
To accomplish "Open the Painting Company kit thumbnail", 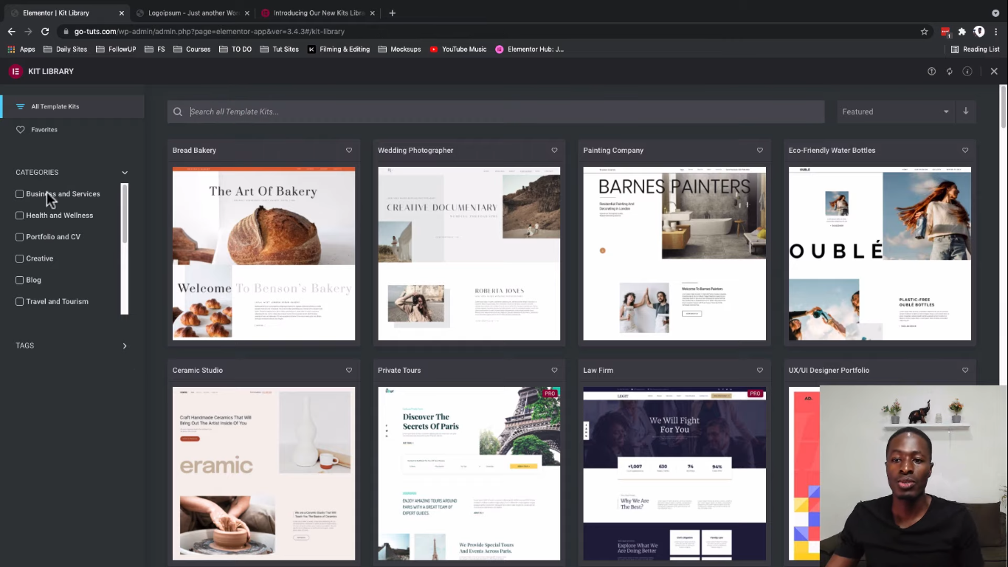I will tap(674, 253).
